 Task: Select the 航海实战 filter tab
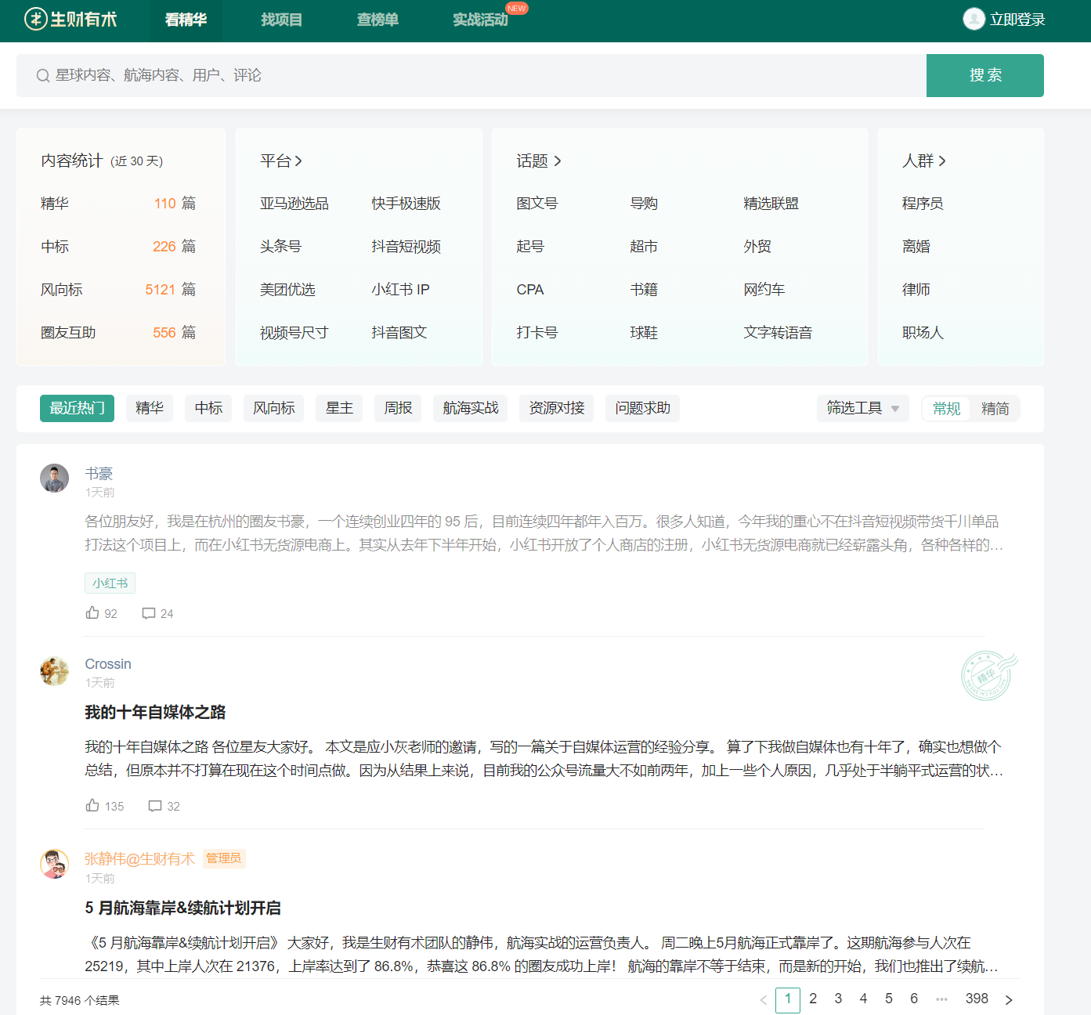[471, 408]
